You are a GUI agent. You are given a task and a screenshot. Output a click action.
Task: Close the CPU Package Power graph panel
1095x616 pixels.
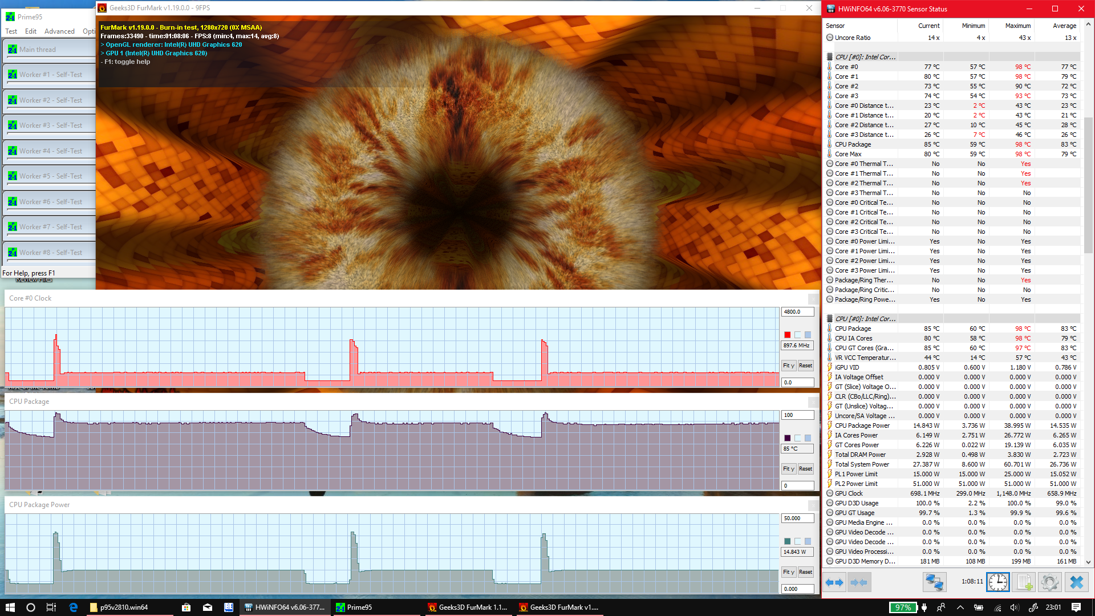click(813, 505)
